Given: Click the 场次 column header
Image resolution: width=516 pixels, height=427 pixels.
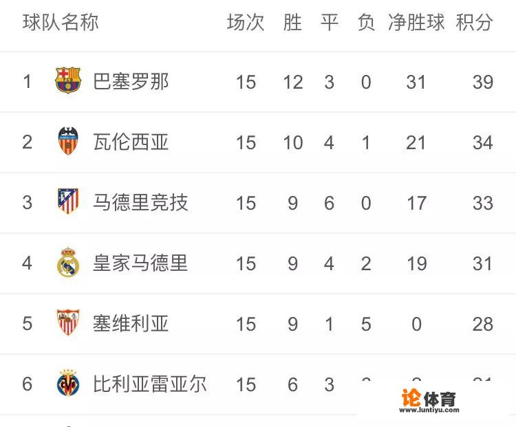Looking at the screenshot, I should click(246, 22).
